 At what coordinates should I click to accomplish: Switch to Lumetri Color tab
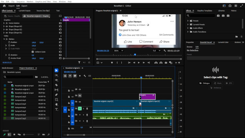coord(223,42)
